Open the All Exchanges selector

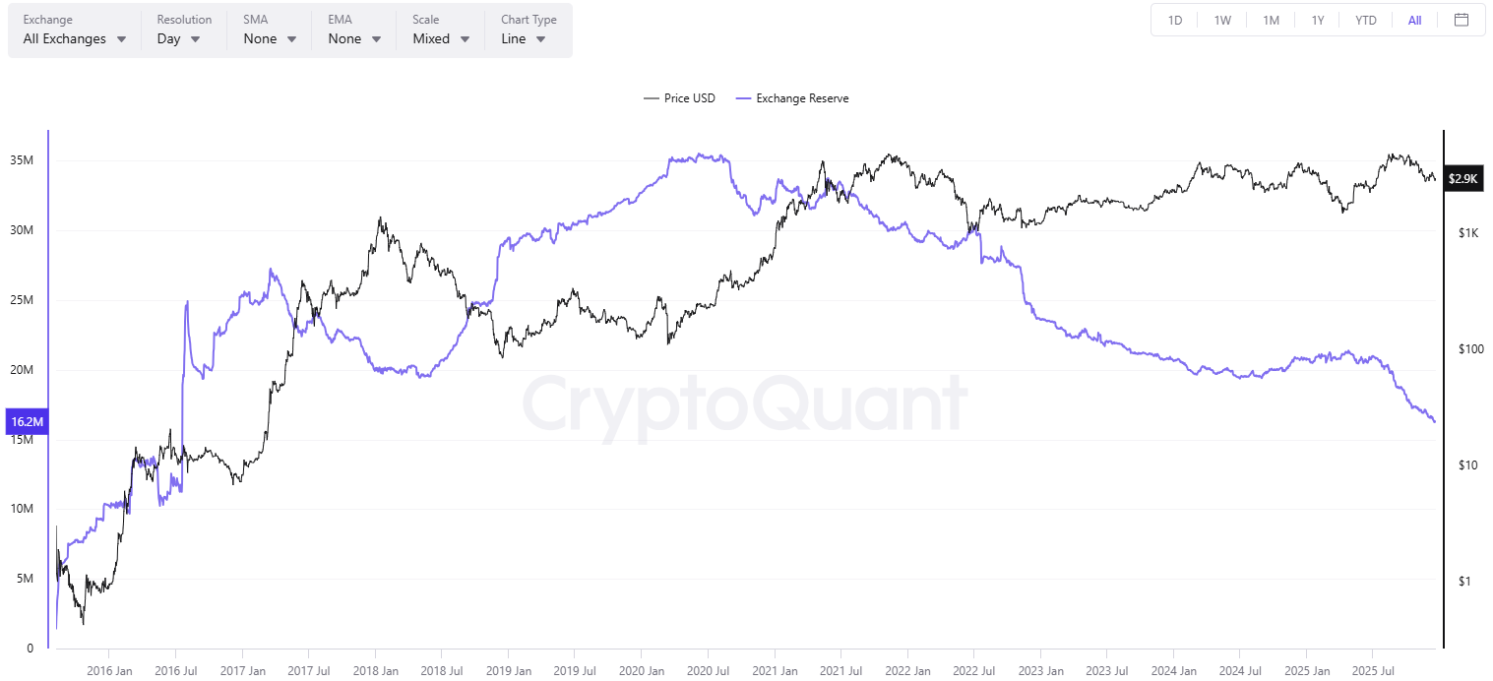(64, 38)
